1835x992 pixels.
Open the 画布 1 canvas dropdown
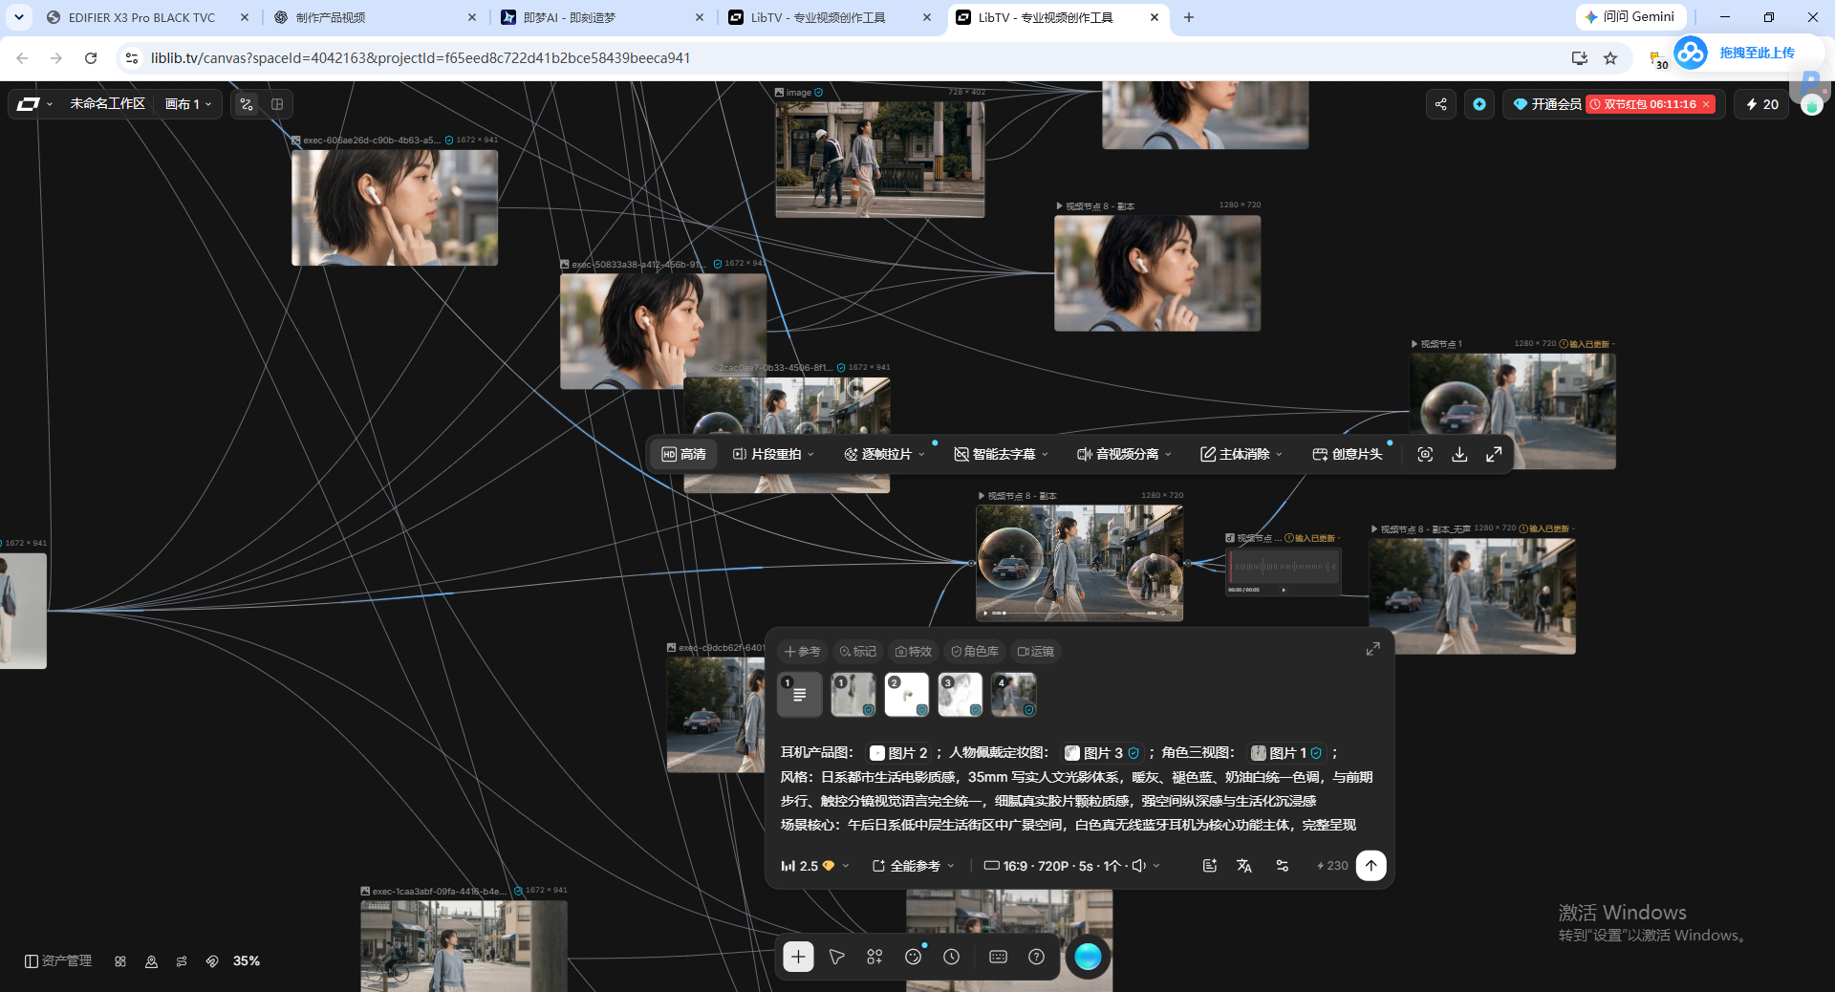pos(188,104)
